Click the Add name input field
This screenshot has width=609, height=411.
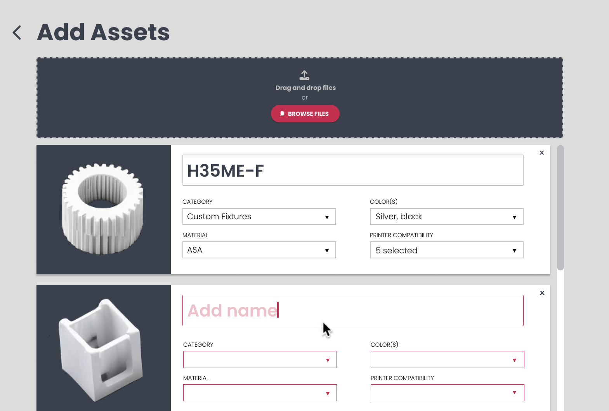click(x=353, y=311)
